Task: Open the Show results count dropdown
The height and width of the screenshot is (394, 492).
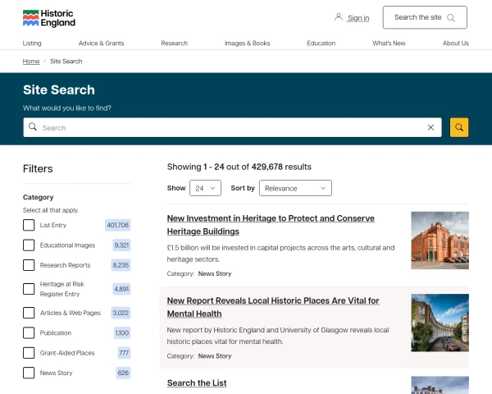Action: (205, 188)
